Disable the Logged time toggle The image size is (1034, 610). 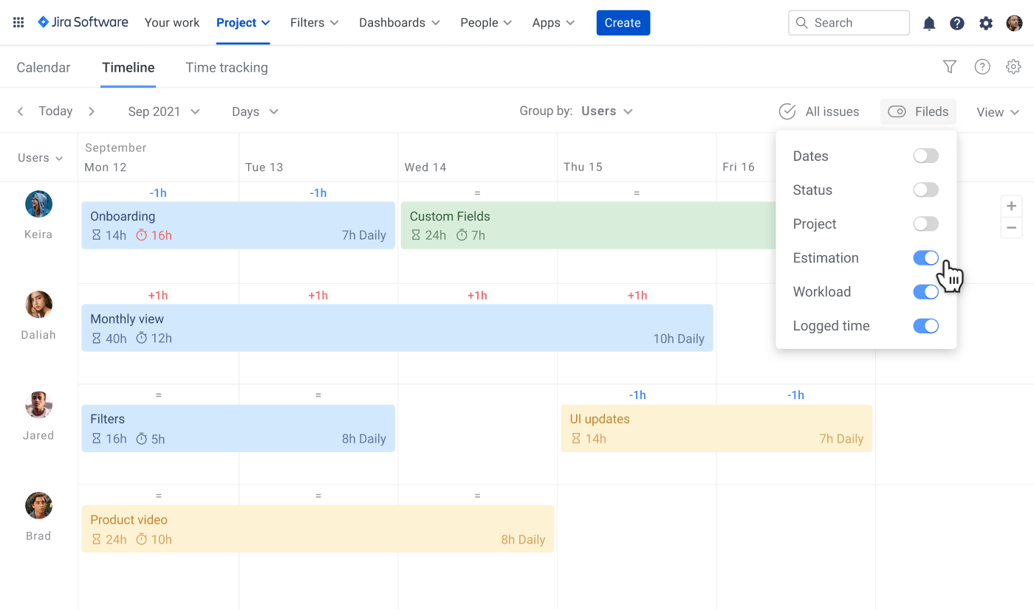925,326
